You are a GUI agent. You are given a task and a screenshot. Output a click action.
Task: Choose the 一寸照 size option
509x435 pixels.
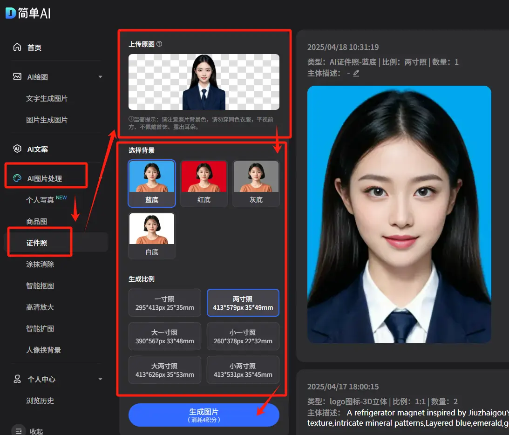tap(164, 303)
